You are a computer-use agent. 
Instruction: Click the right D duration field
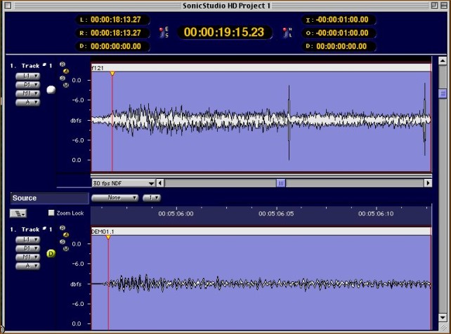point(339,46)
